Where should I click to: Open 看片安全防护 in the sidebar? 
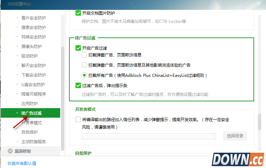[33, 18]
